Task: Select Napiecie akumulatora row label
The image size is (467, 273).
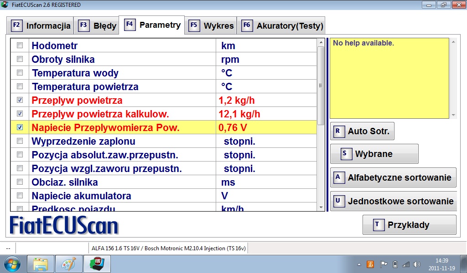Action: point(81,196)
